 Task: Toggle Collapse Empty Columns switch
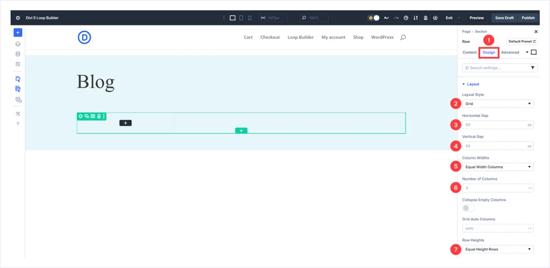(x=468, y=208)
